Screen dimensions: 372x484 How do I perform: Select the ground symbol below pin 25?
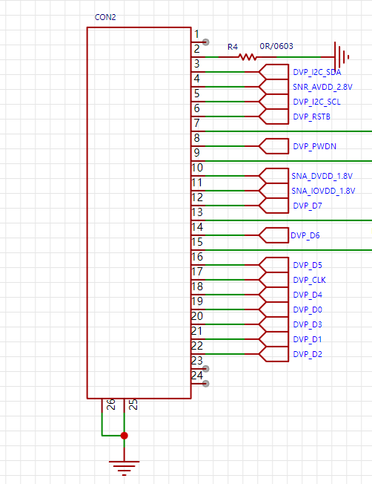point(124,468)
